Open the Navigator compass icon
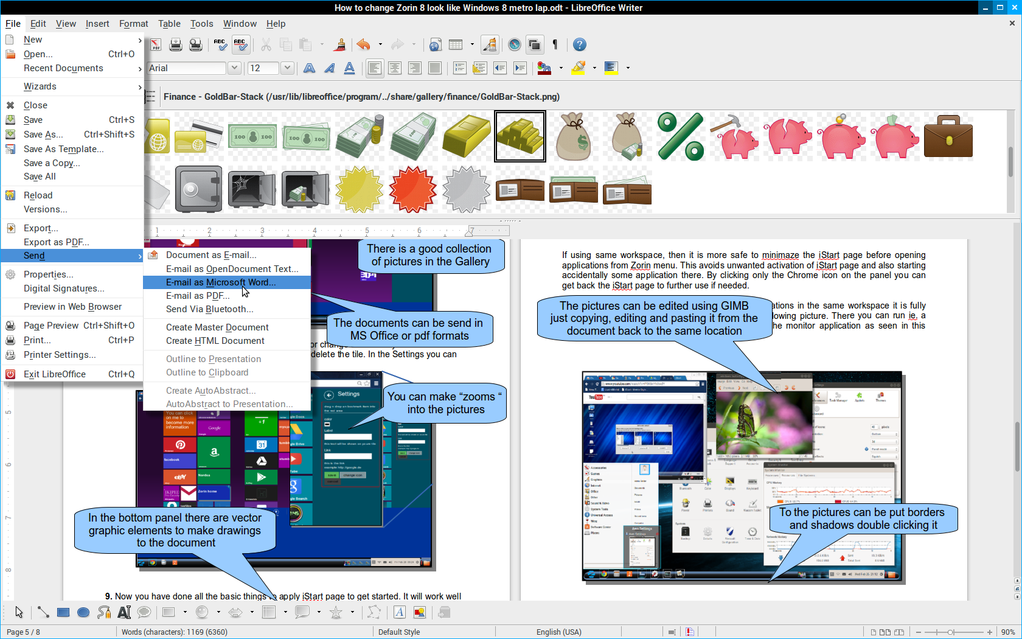 click(x=515, y=45)
